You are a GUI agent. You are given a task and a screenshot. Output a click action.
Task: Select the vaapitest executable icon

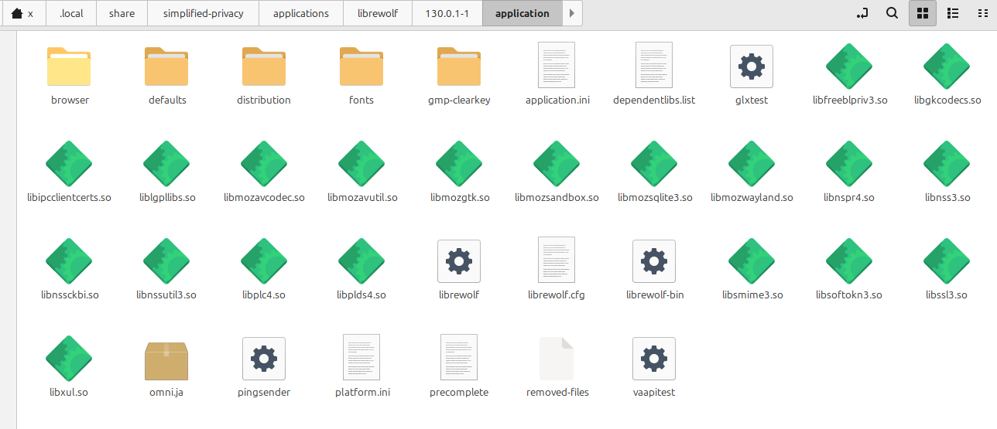[654, 358]
